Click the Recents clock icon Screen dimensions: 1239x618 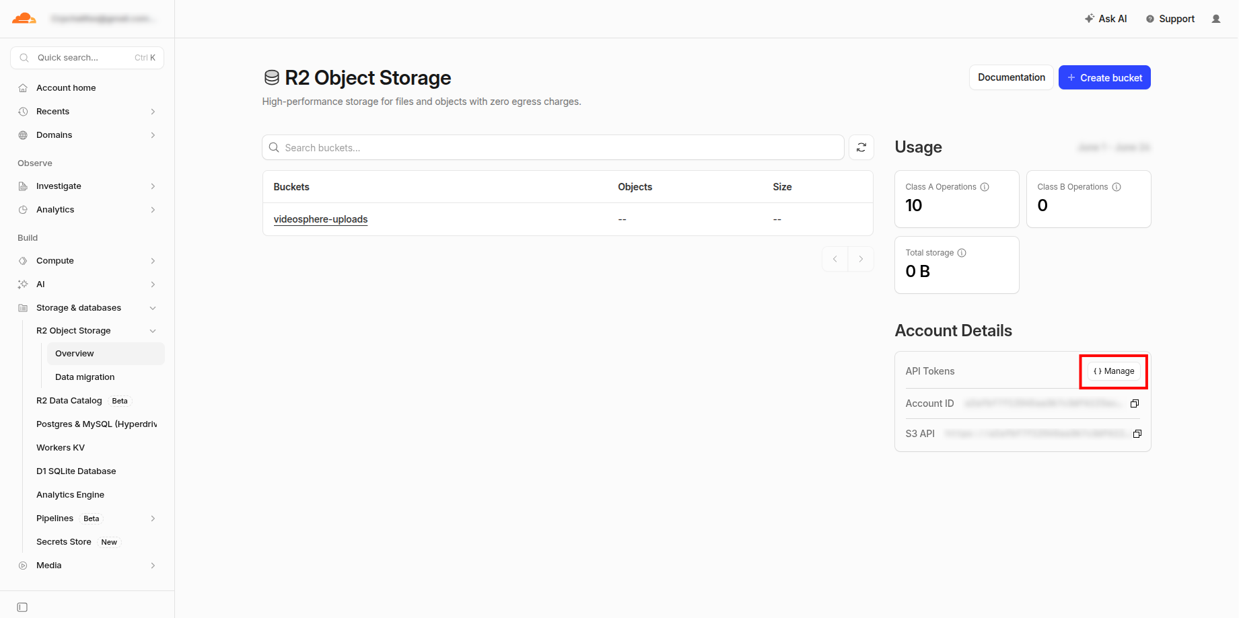coord(23,112)
